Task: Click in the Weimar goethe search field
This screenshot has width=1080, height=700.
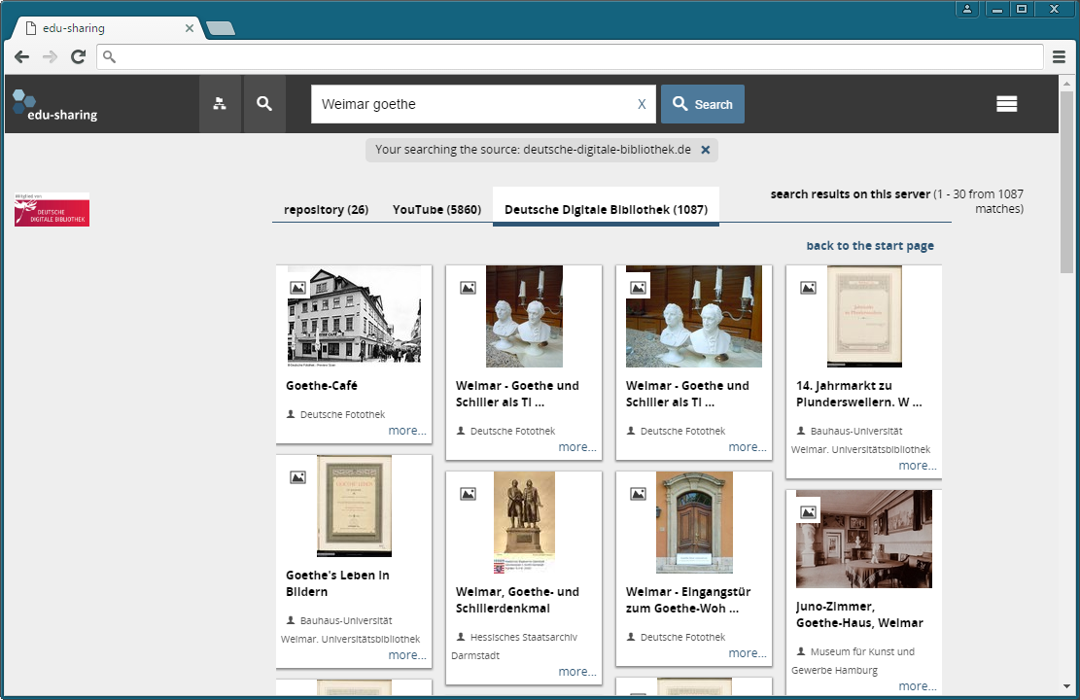Action: coord(471,104)
